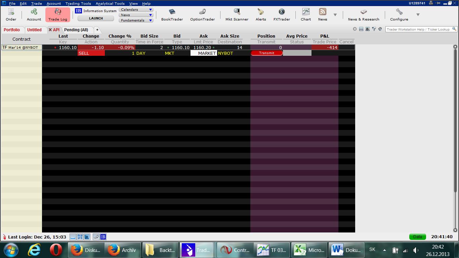The height and width of the screenshot is (258, 459).
Task: Click the LAUNCH button
Action: (96, 18)
